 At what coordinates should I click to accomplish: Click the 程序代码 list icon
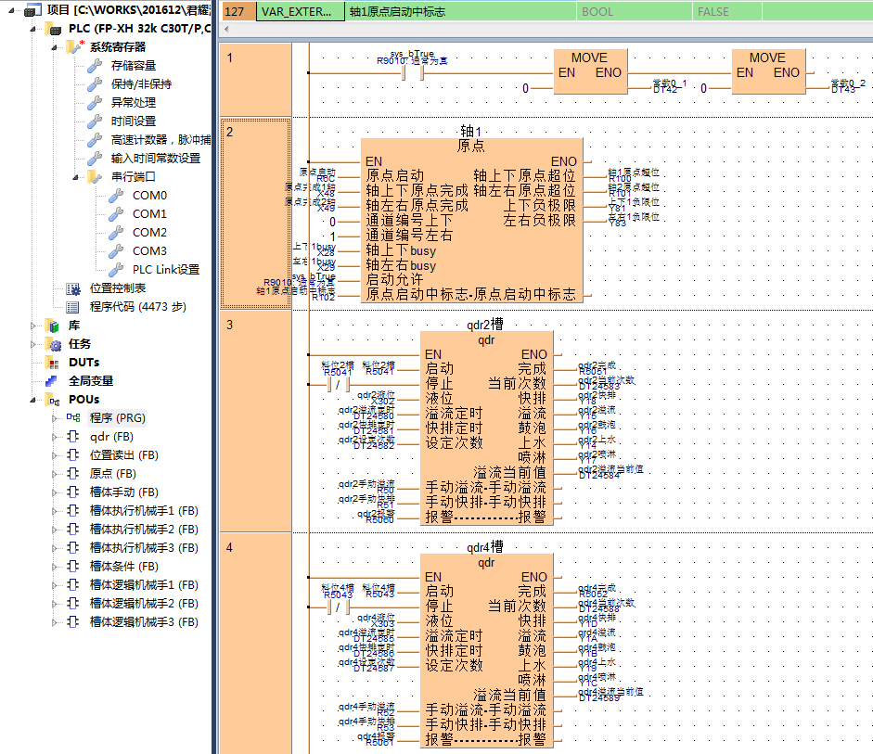point(73,307)
